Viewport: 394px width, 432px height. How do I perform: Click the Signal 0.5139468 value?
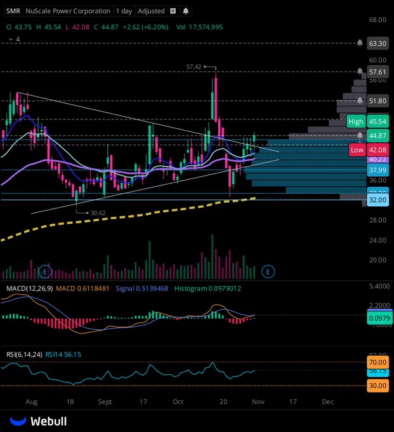tap(141, 288)
